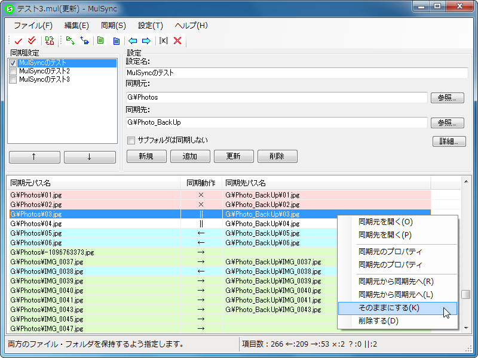Choose 同期先のプロパティ from context menu
The height and width of the screenshot is (358, 478).
tap(397, 265)
